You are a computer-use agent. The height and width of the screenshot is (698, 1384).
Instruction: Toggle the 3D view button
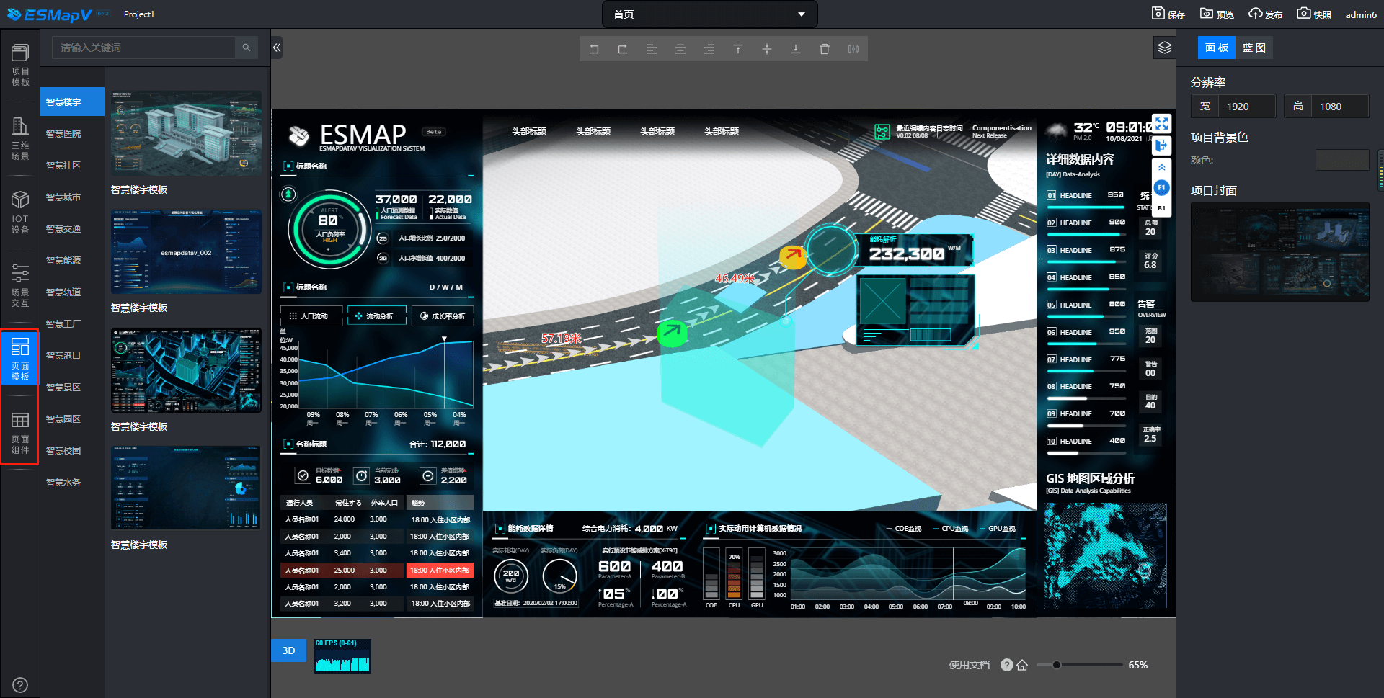[288, 650]
